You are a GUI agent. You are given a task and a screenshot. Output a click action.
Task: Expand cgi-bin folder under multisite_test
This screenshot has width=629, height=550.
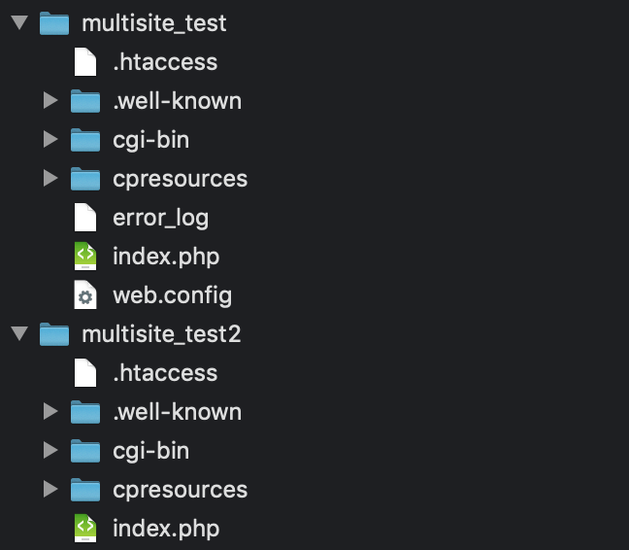(x=50, y=140)
